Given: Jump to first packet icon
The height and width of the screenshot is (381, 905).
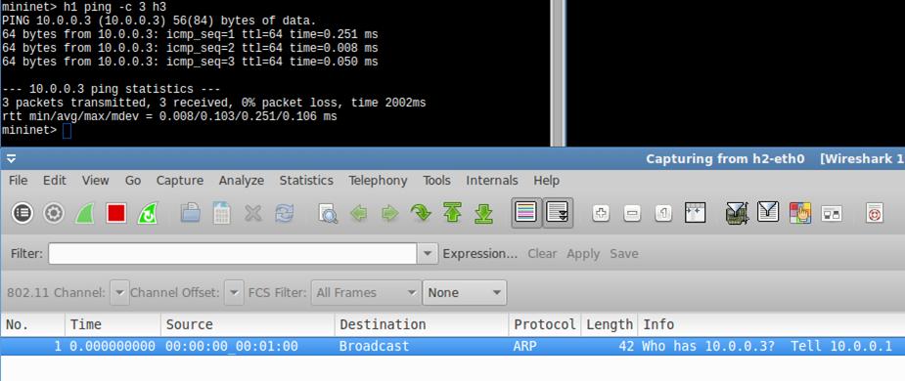Looking at the screenshot, I should coord(452,213).
